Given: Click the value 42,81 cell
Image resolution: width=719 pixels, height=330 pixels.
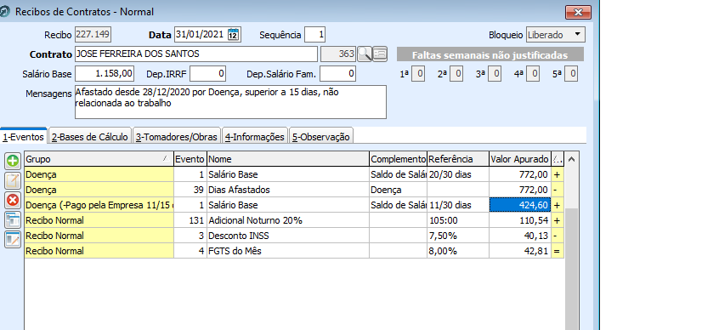Looking at the screenshot, I should [520, 251].
